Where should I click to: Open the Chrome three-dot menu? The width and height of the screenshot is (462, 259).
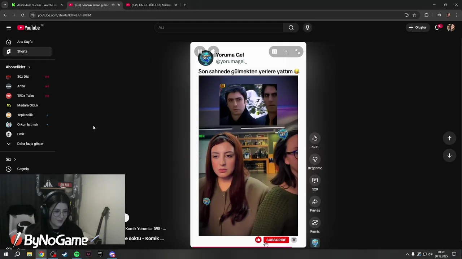point(457,15)
